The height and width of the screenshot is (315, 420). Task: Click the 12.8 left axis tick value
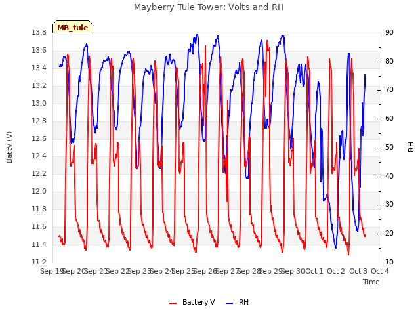pyautogui.click(x=39, y=121)
